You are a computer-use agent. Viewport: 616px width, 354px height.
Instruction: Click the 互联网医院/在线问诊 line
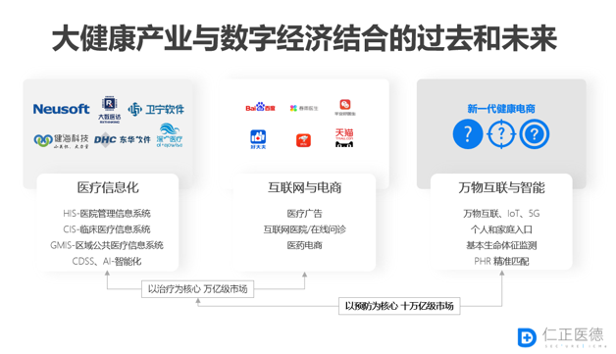click(x=304, y=229)
